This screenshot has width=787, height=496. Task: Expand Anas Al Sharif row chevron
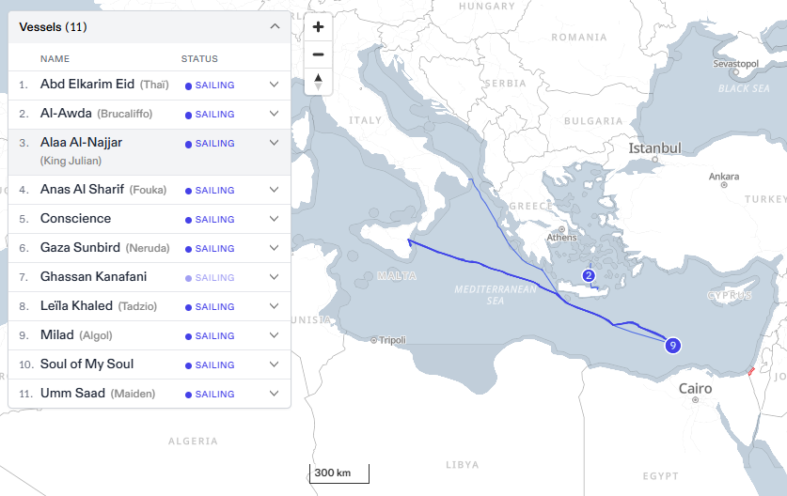click(275, 190)
